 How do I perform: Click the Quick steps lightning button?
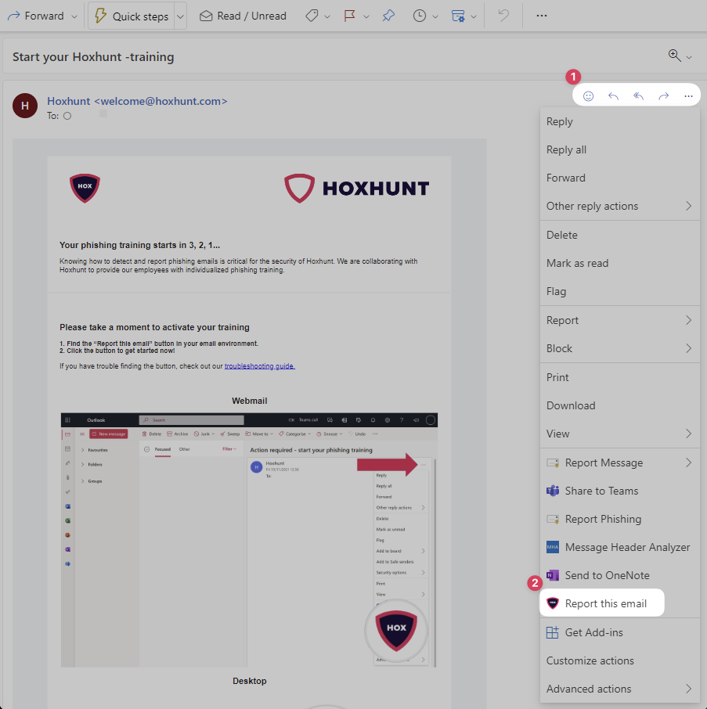pos(132,16)
